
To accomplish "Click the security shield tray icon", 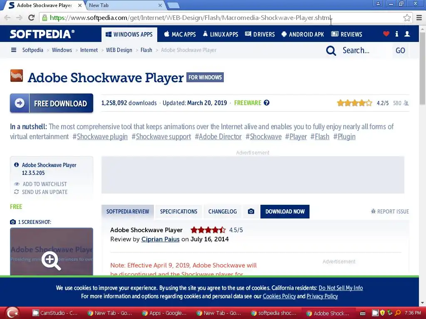I will (x=382, y=313).
